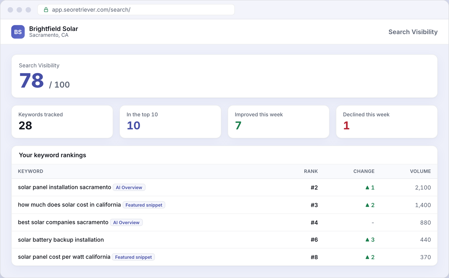Click the volume value 1,400

pyautogui.click(x=423, y=205)
